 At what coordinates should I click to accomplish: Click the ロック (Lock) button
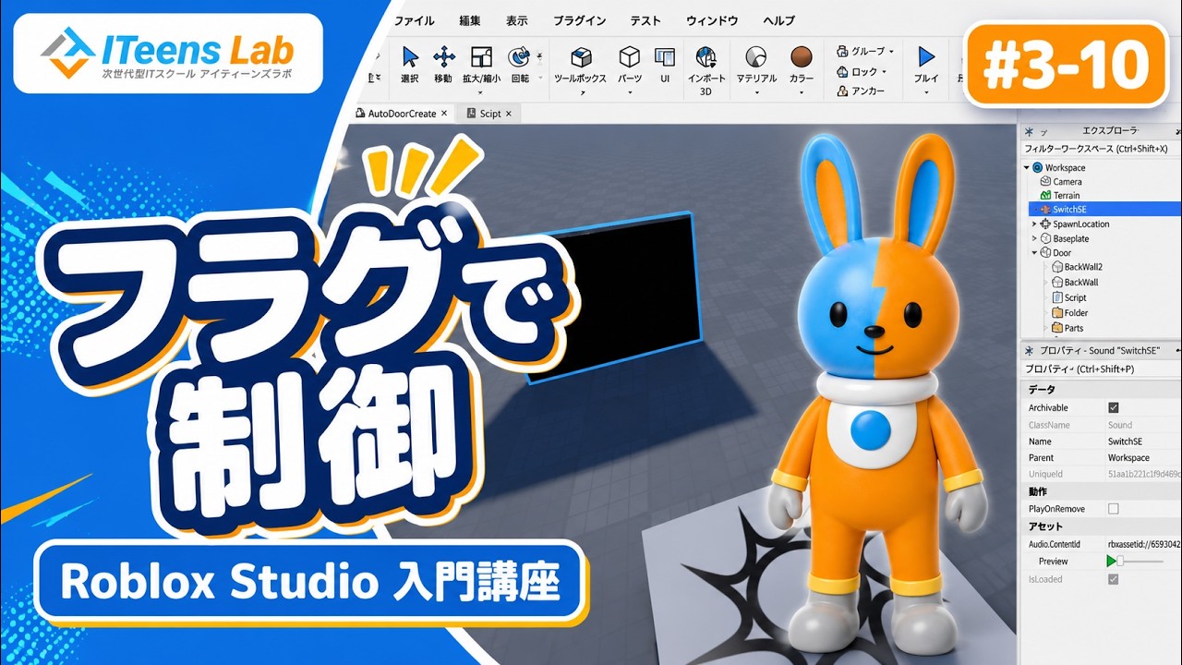tap(861, 71)
